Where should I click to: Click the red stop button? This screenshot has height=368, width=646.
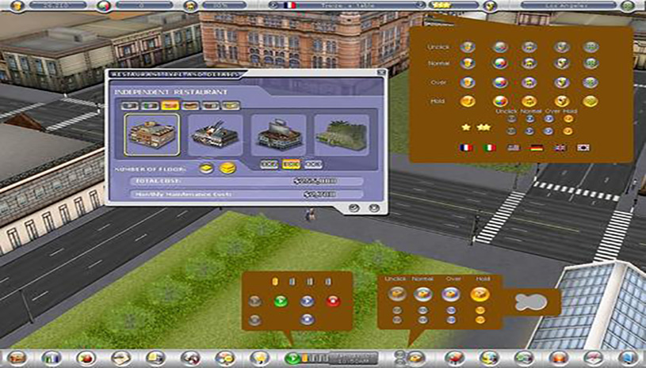(333, 301)
